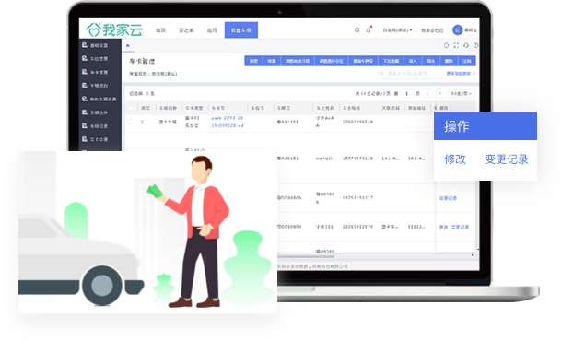Image resolution: width=562 pixels, height=341 pixels.
Task: Click the search magnifier icon in header
Action: tap(357, 30)
